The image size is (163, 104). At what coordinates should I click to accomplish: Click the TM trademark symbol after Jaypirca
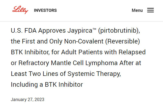pos(94,29)
